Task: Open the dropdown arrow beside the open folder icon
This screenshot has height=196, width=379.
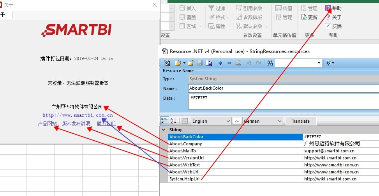Action: tap(184, 63)
